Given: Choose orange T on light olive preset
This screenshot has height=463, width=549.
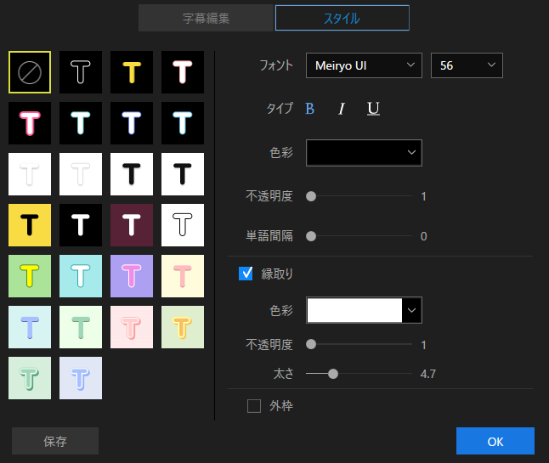Looking at the screenshot, I should pyautogui.click(x=183, y=327).
